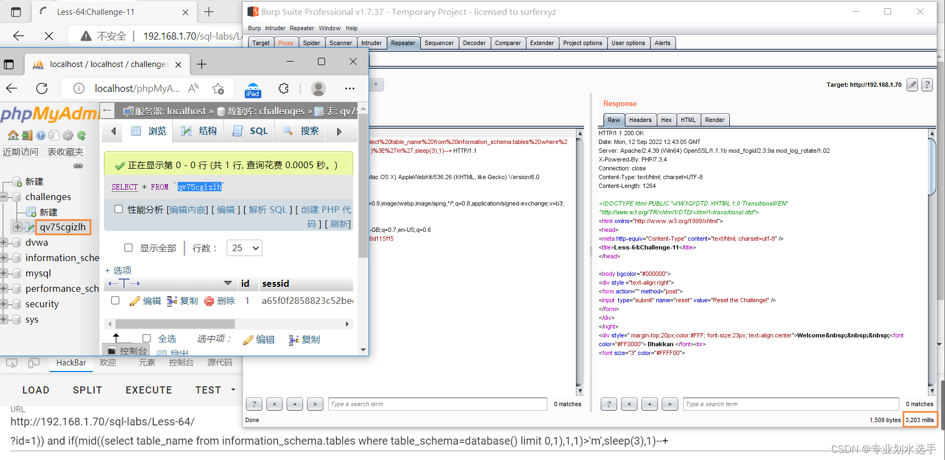Viewport: 945px width, 460px height.
Task: Open Edge more options ellipsis menu
Action: 350,88
